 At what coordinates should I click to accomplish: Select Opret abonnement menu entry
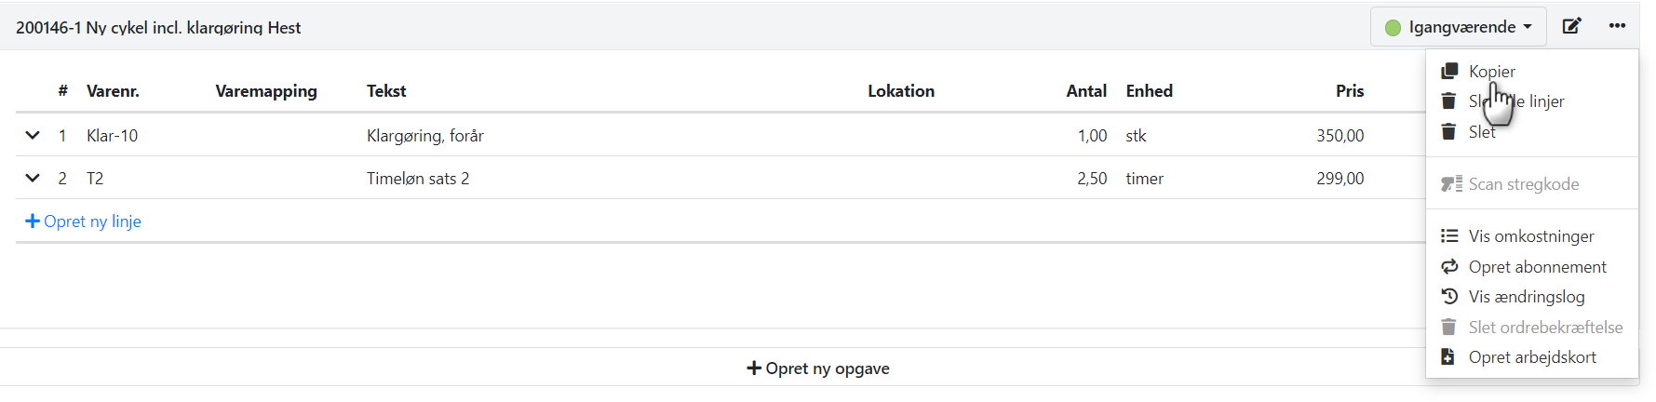[1537, 267]
